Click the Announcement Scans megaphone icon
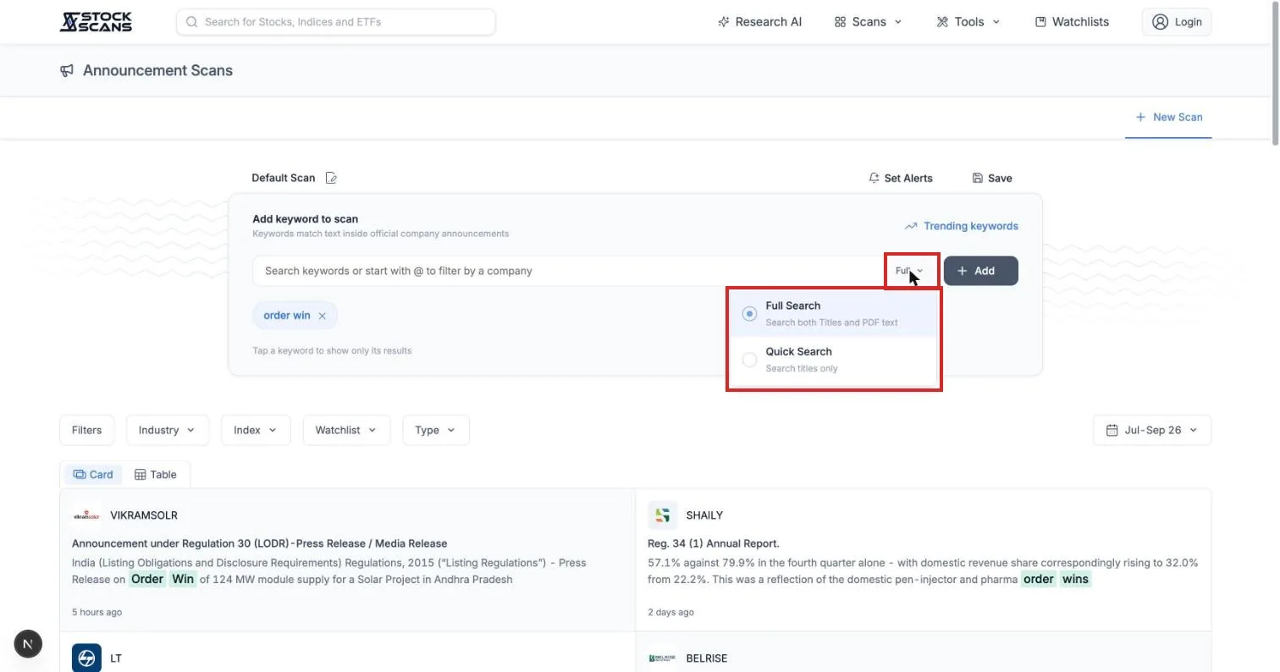This screenshot has height=672, width=1280. tap(67, 70)
